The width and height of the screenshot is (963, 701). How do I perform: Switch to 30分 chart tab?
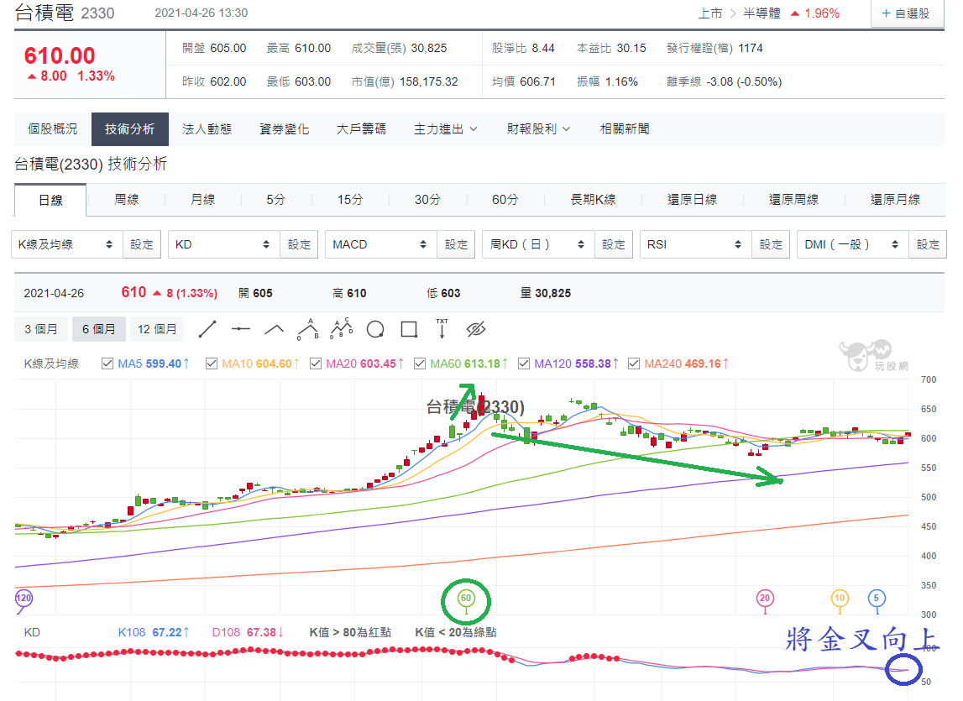[427, 200]
